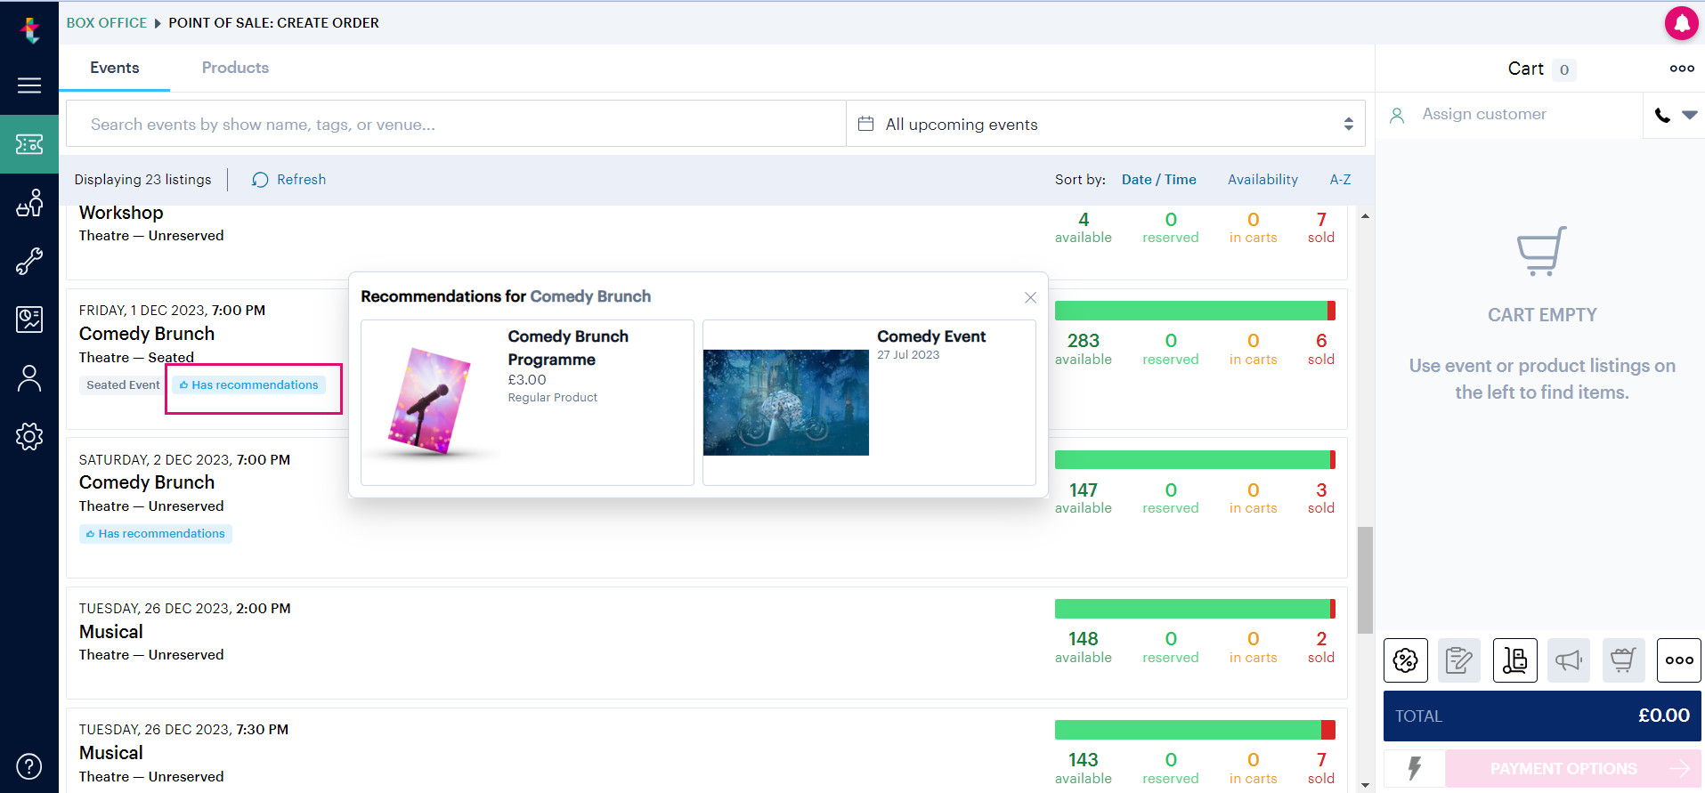
Task: Open the Box Office ticket sidebar icon
Action: (29, 144)
